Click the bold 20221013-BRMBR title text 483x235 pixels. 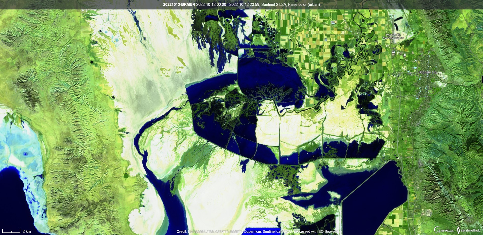click(x=179, y=5)
